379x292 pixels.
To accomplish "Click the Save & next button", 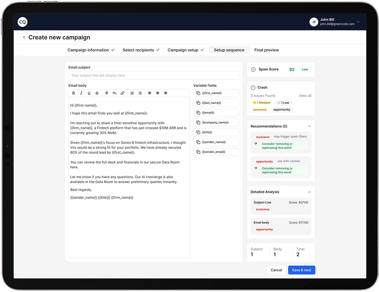I will tap(301, 270).
